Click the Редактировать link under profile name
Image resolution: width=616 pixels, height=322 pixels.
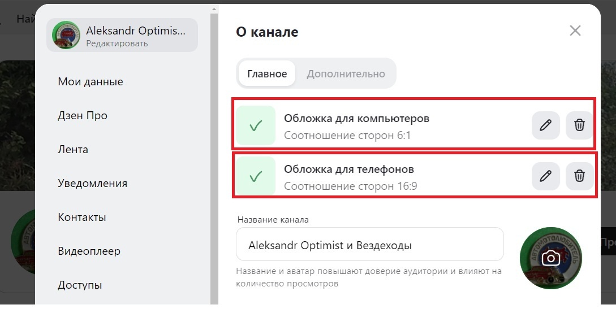pyautogui.click(x=117, y=43)
